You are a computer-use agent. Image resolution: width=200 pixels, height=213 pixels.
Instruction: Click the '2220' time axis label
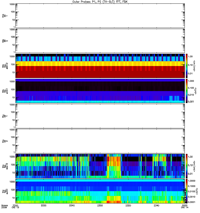coord(43,205)
